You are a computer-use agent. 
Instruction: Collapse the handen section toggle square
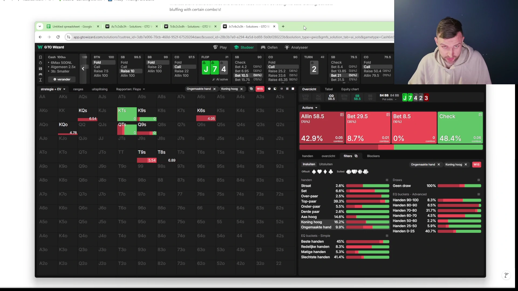point(387,180)
